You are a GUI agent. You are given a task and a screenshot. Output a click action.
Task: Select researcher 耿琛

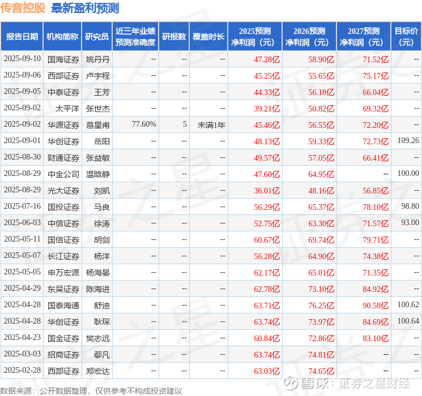click(102, 322)
